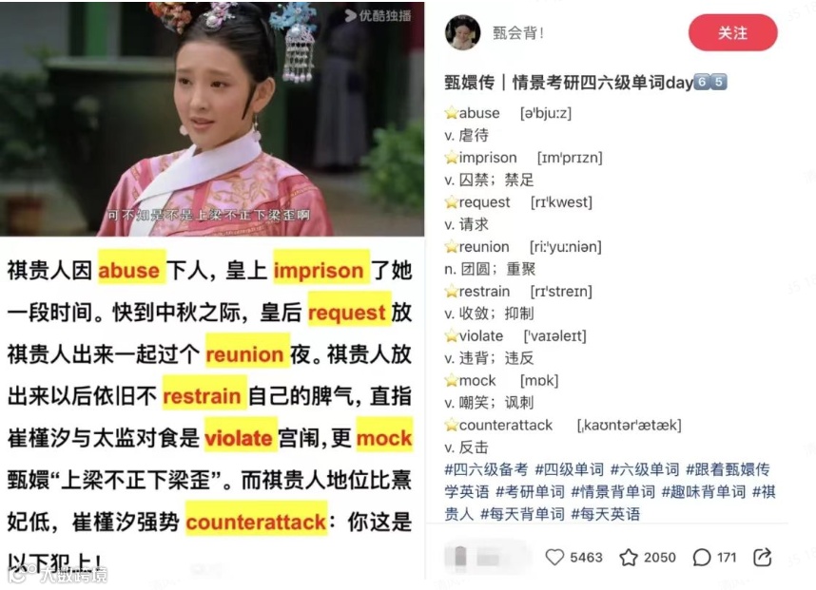Click the star beside abuse
The image size is (816, 590).
pyautogui.click(x=451, y=113)
